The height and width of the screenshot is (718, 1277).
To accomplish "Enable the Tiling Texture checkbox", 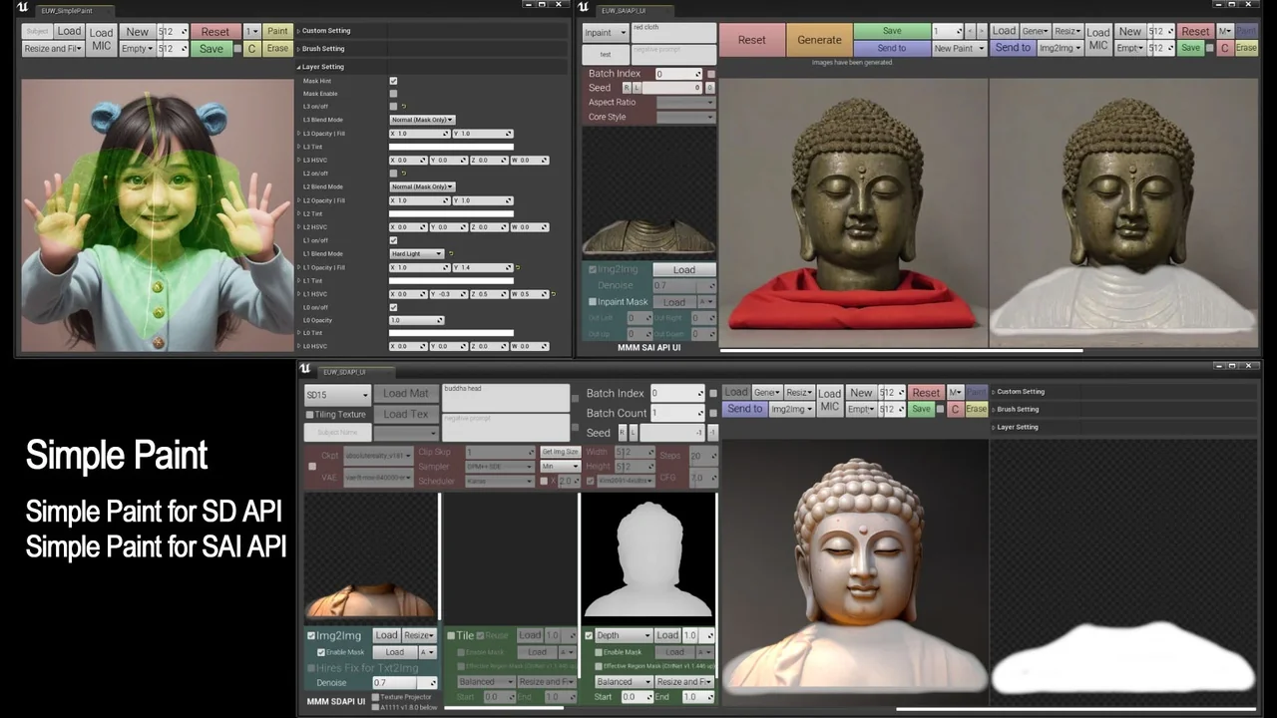I will tap(309, 414).
